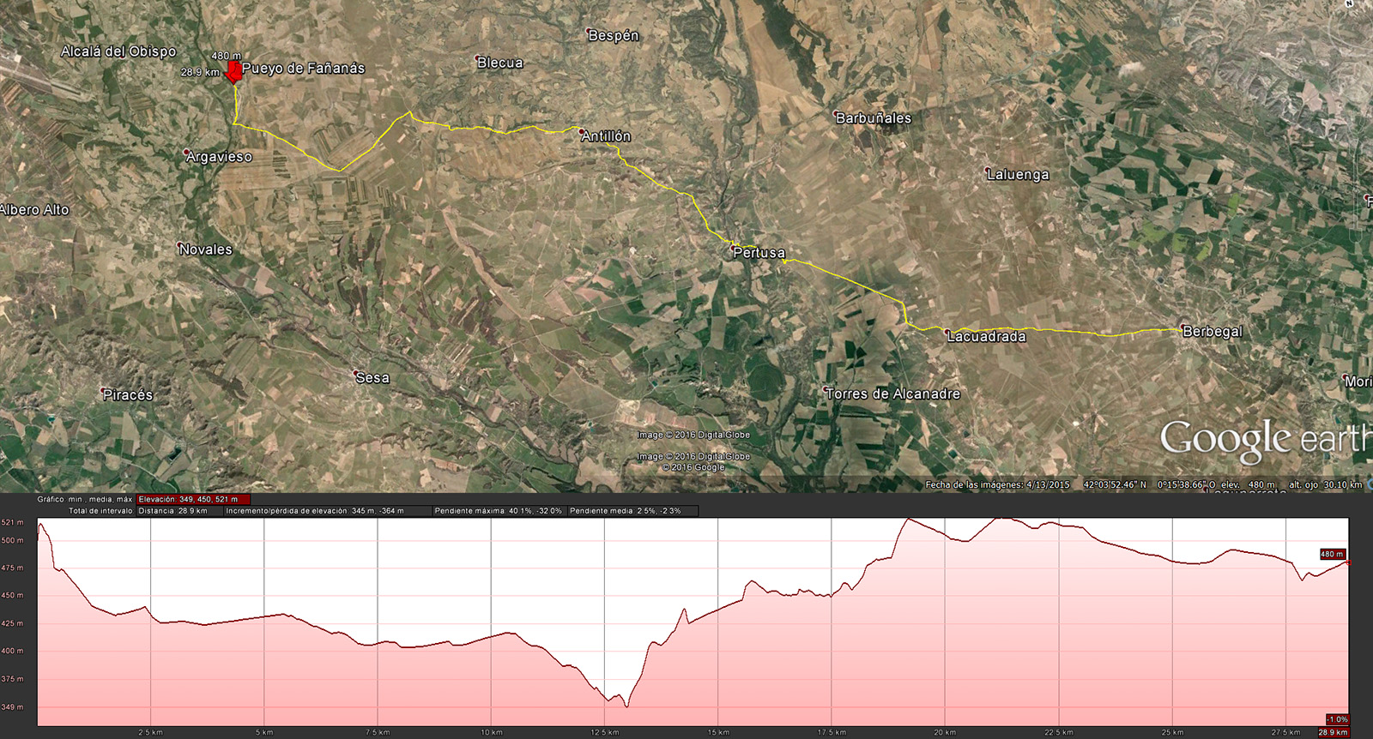Click the 480 m elevation tag on the graph
1373x739 pixels.
click(1332, 554)
